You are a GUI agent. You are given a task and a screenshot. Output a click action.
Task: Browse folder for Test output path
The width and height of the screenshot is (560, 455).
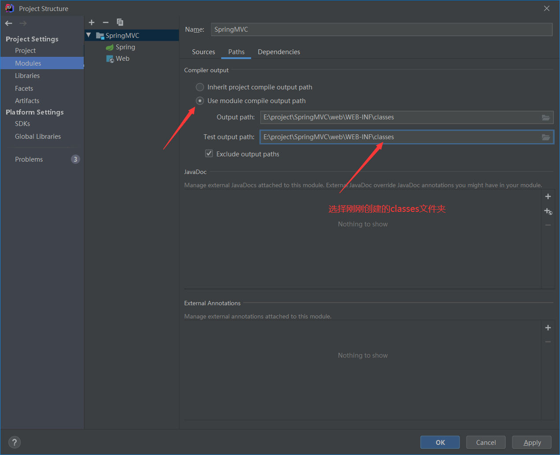545,137
